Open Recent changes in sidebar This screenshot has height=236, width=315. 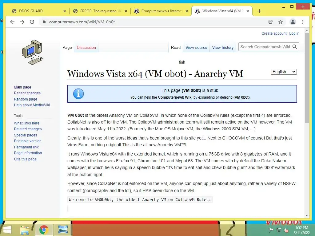click(x=27, y=93)
